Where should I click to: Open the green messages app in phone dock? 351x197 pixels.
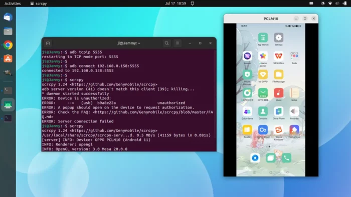point(271,158)
